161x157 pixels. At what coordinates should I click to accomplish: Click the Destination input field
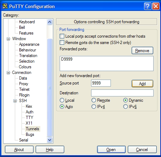(122, 93)
